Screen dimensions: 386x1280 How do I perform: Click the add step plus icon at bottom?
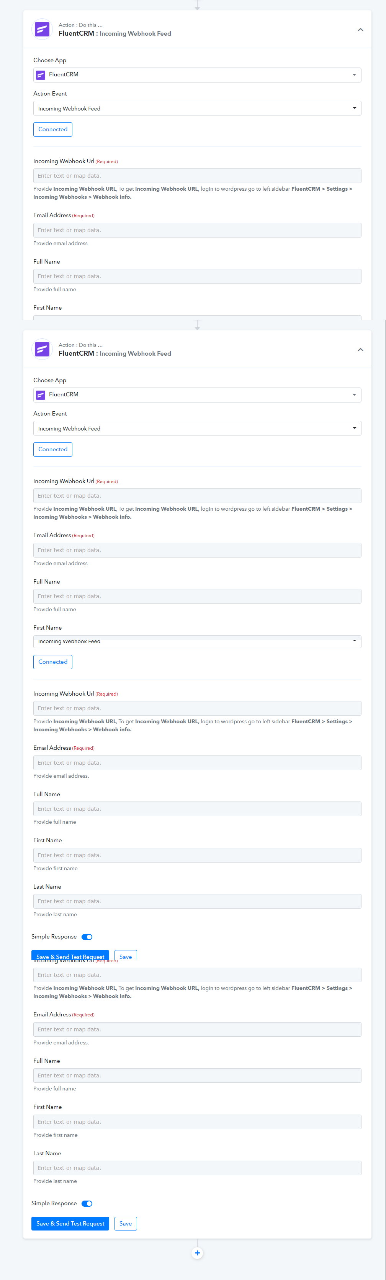click(197, 1253)
